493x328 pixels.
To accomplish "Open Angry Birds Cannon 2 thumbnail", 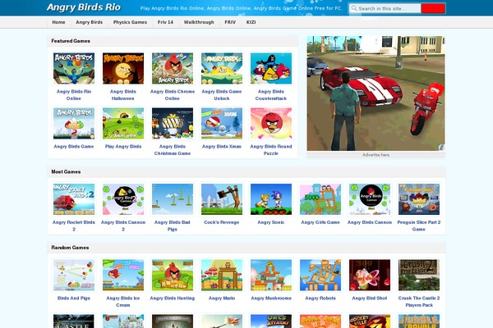I will [x=123, y=199].
